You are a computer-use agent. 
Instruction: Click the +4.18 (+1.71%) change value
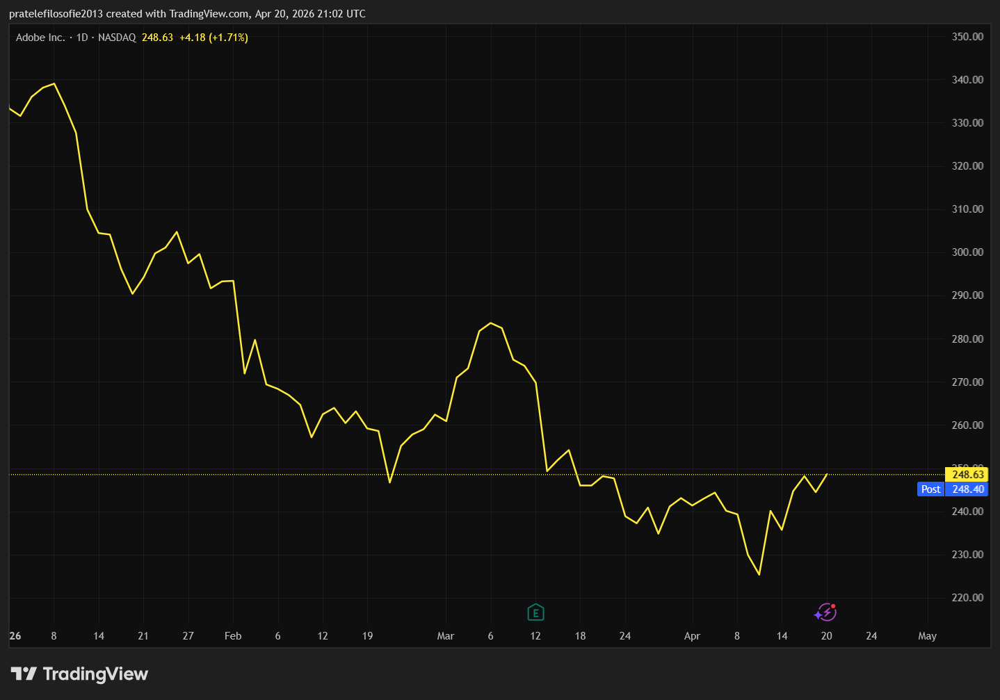point(213,38)
